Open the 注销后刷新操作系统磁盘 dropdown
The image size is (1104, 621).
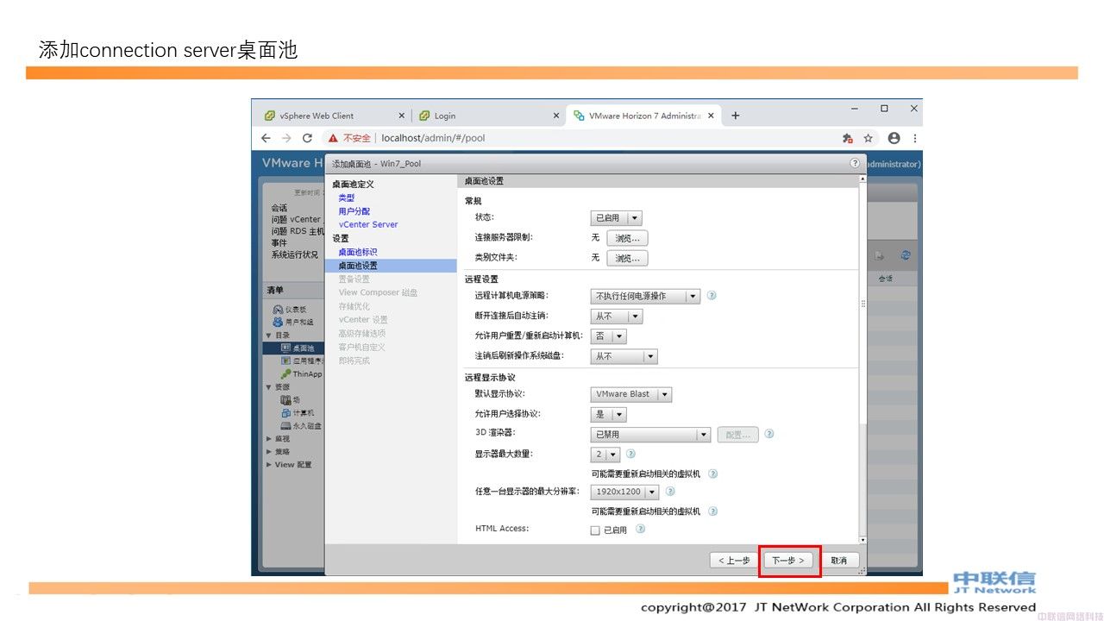click(624, 356)
